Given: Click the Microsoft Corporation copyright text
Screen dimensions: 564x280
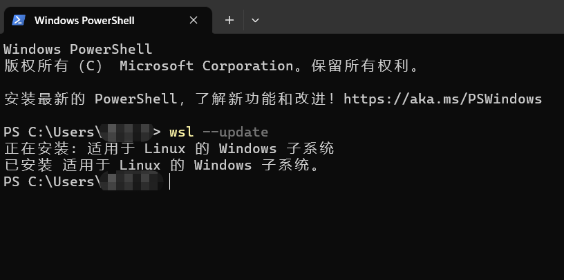Looking at the screenshot, I should click(x=207, y=66).
